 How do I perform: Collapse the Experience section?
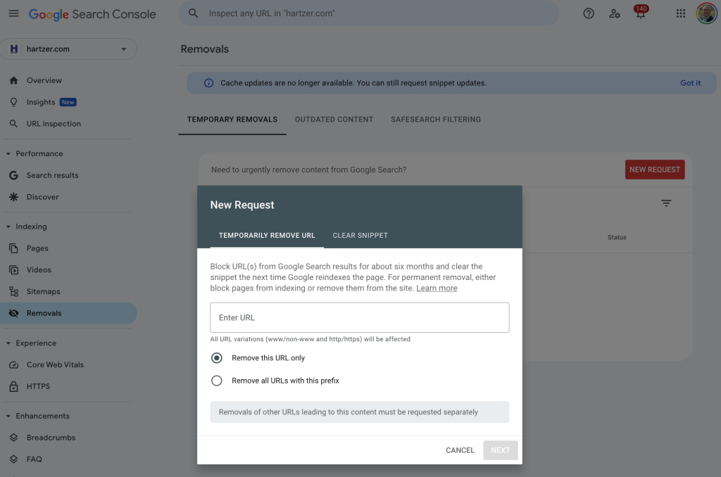click(x=8, y=343)
